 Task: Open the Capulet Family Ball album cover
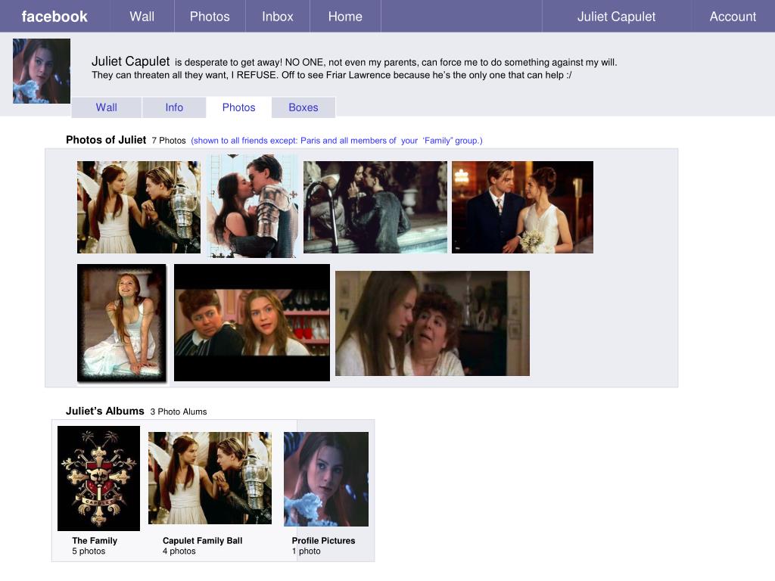pyautogui.click(x=210, y=478)
